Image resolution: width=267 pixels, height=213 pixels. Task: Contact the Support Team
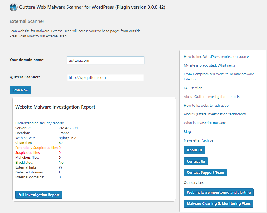click(x=205, y=172)
